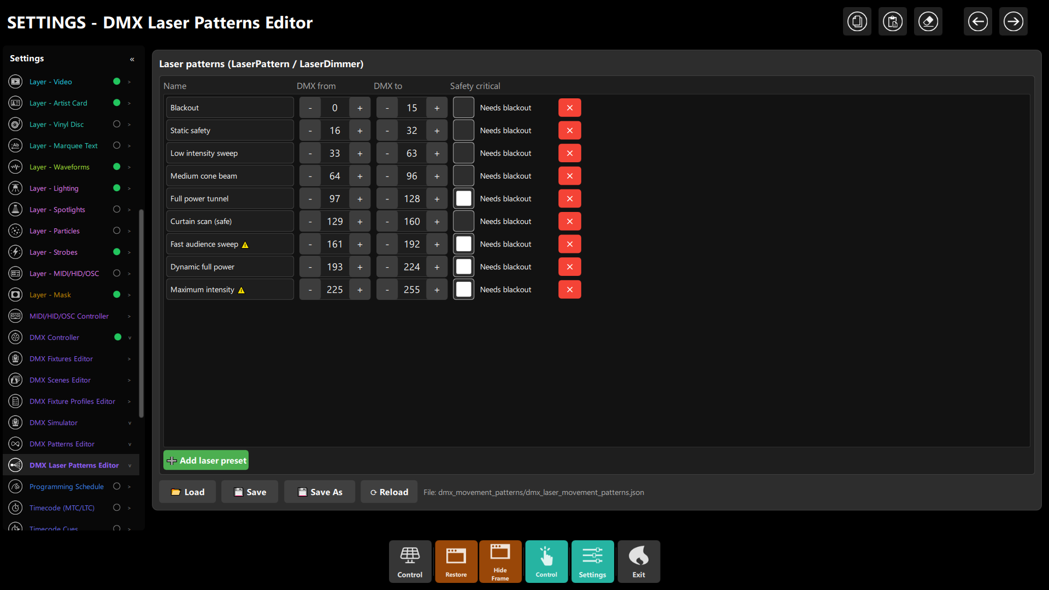The image size is (1049, 590).
Task: Uncheck safety critical for Full power tunnel
Action: click(463, 199)
